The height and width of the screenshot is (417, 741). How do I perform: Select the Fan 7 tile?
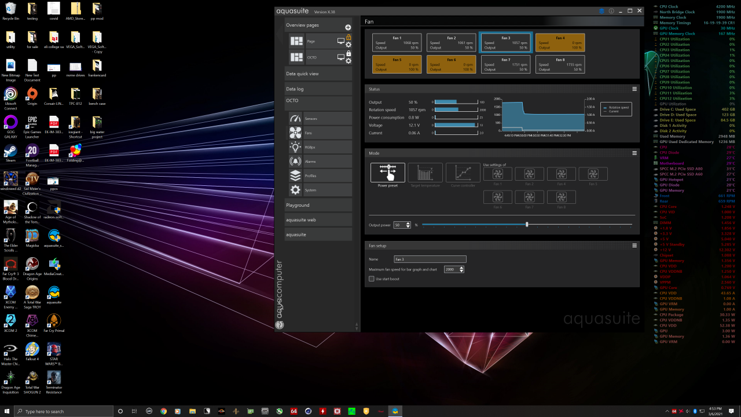tap(505, 64)
